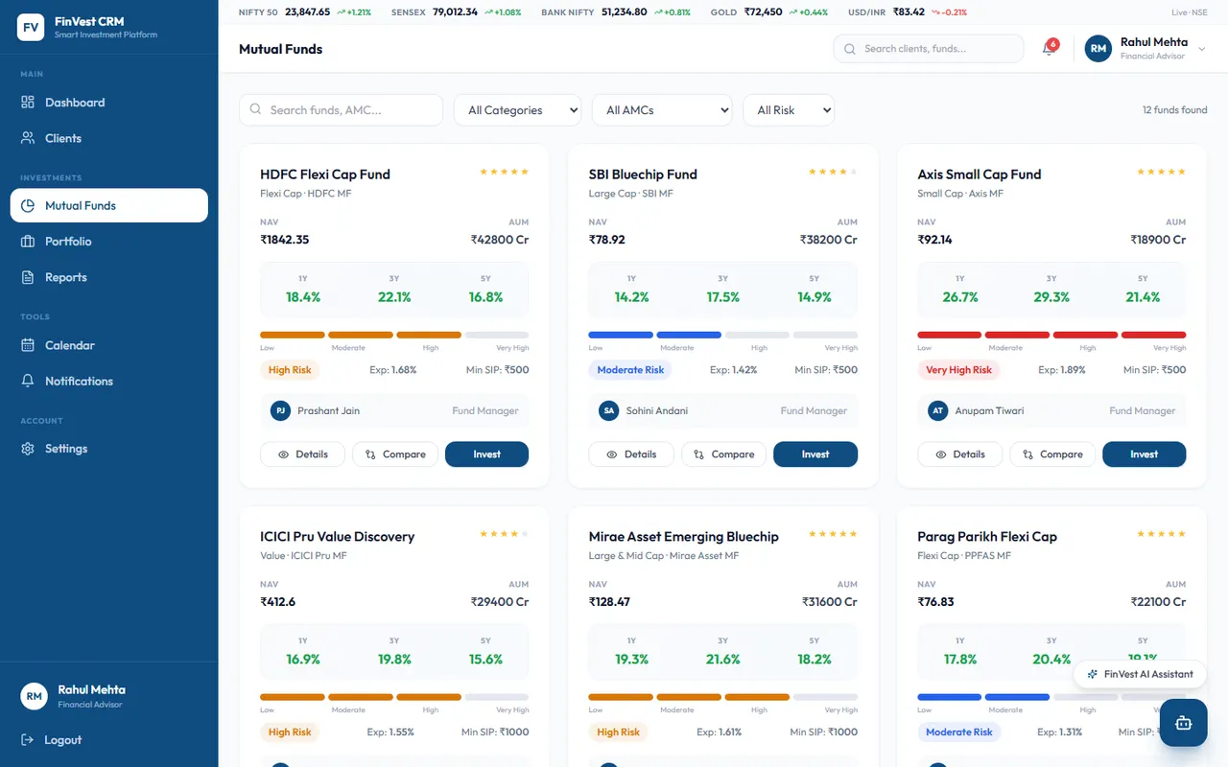Click the Logout icon in sidebar

pos(27,740)
